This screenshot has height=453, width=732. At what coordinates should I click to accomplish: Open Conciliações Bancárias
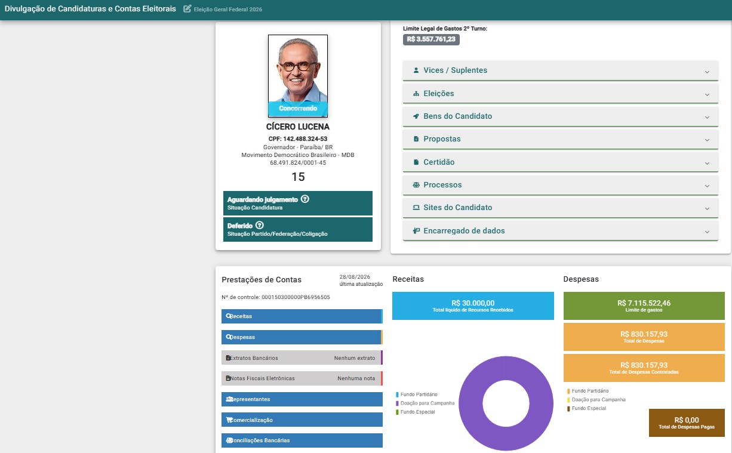coord(302,440)
